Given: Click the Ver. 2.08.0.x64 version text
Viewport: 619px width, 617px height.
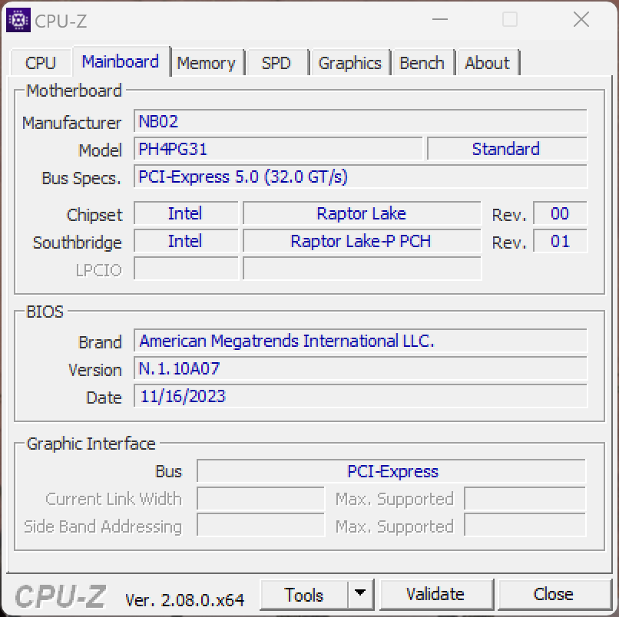Looking at the screenshot, I should pyautogui.click(x=184, y=600).
